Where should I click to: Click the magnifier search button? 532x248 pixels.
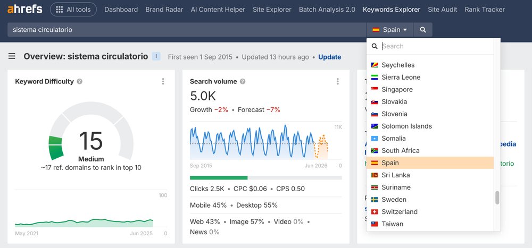[423, 30]
